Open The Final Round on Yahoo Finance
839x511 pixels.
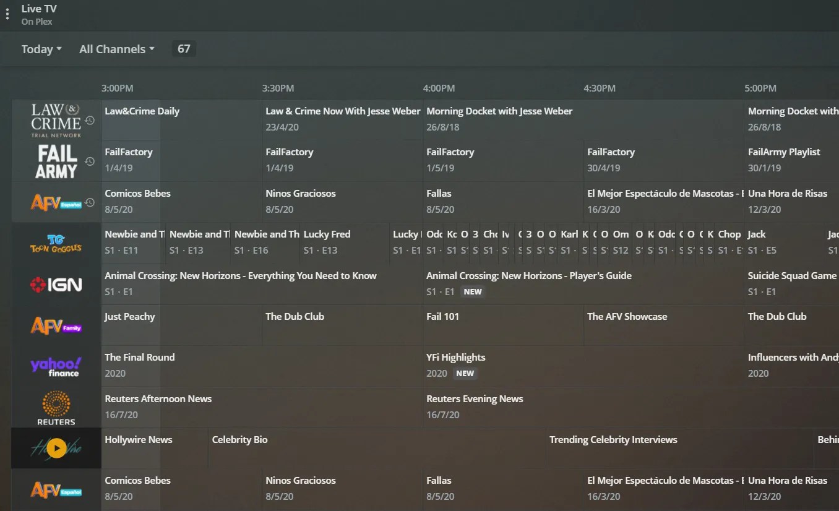tap(262, 366)
